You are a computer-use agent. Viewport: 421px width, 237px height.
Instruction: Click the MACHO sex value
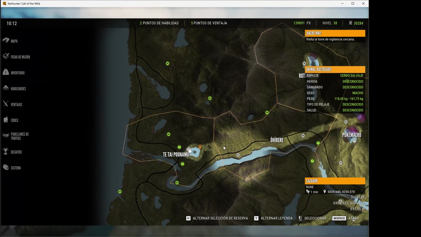[358, 93]
